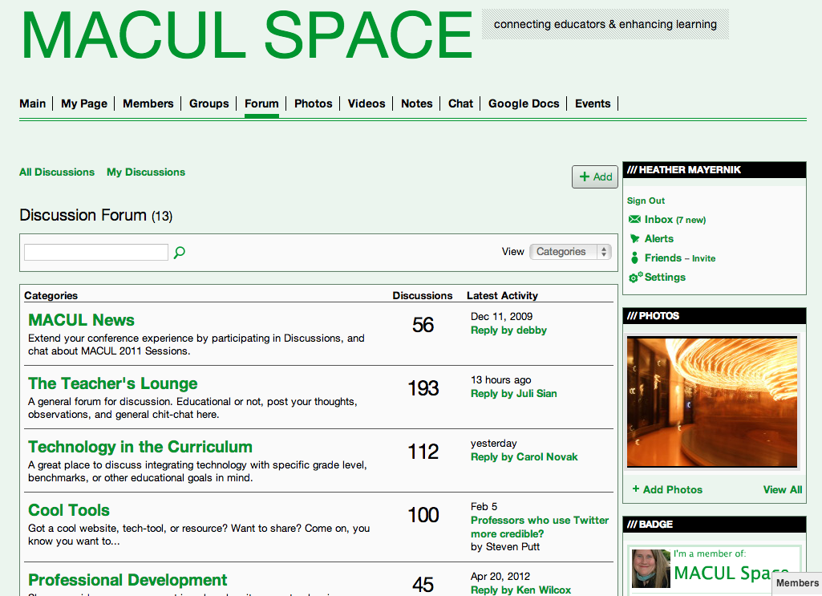Open Professors who use Twitter discussion
The image size is (822, 596).
[x=540, y=527]
